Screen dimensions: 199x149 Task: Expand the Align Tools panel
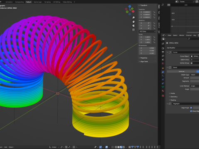(139, 62)
